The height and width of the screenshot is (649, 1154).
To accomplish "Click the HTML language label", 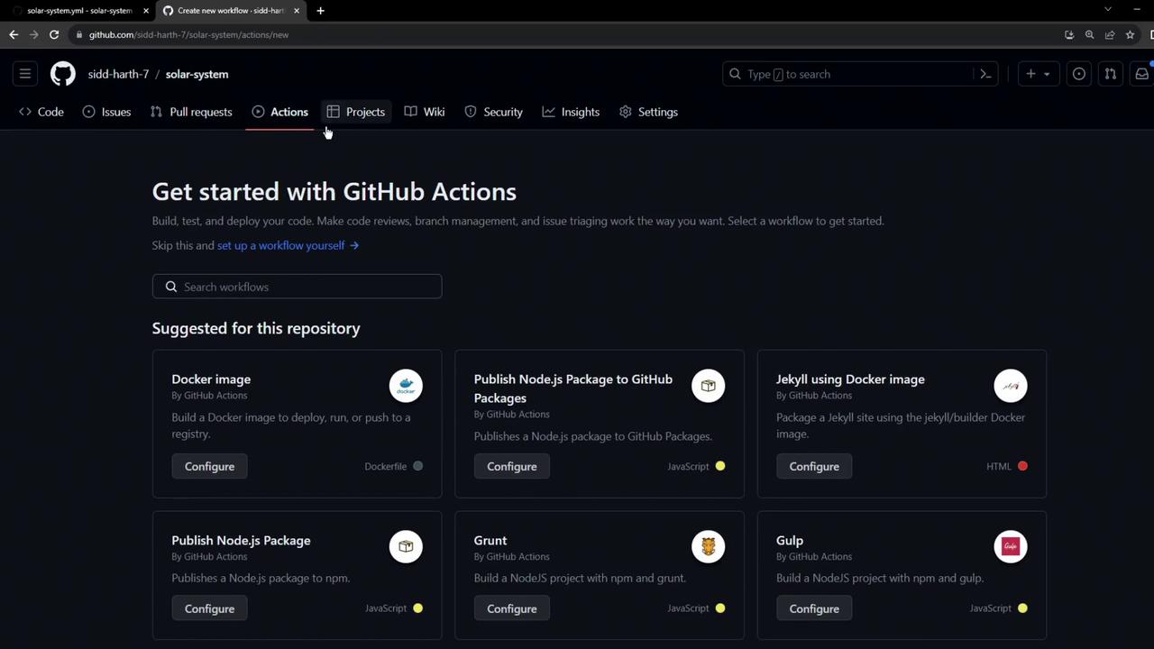I will pos(999,466).
